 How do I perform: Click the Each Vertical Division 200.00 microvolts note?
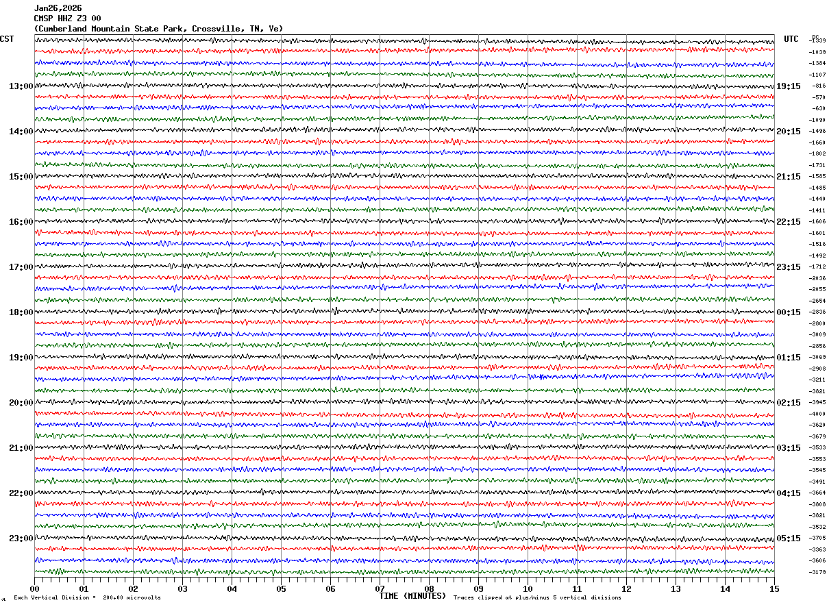coord(87,598)
